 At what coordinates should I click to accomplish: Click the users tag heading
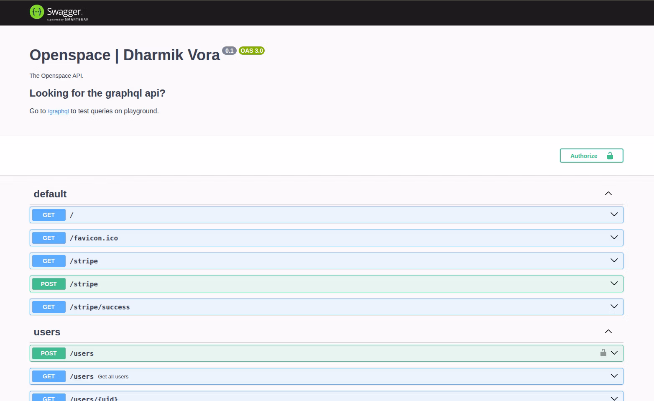[47, 332]
